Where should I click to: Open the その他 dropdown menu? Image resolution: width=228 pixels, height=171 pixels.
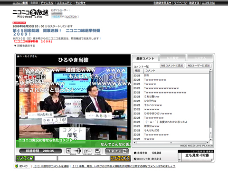(x=80, y=3)
